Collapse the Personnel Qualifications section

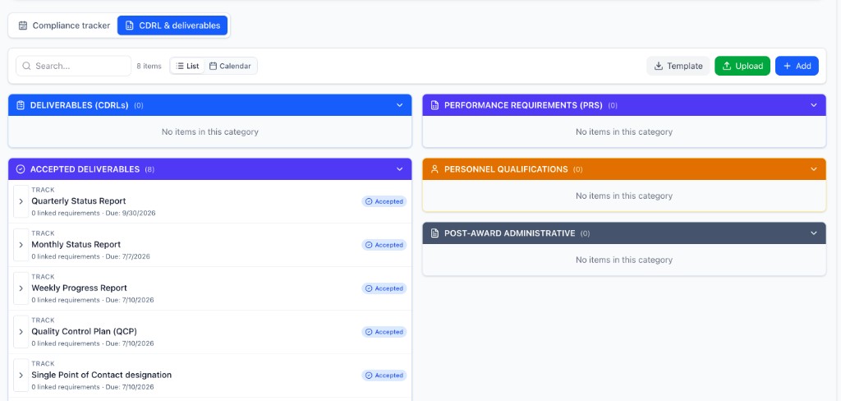click(x=813, y=169)
